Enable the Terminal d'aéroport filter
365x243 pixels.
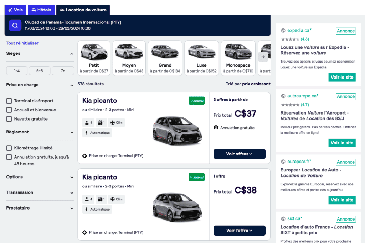click(x=8, y=101)
